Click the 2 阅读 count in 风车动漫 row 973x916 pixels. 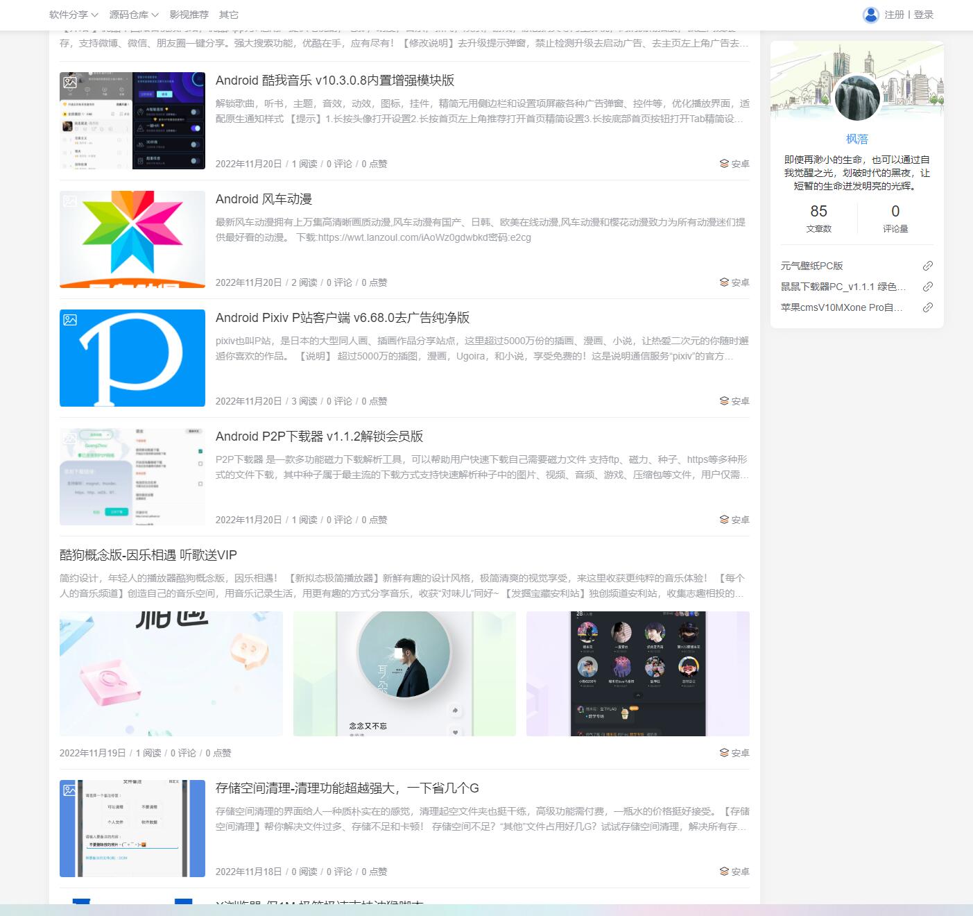pyautogui.click(x=304, y=282)
